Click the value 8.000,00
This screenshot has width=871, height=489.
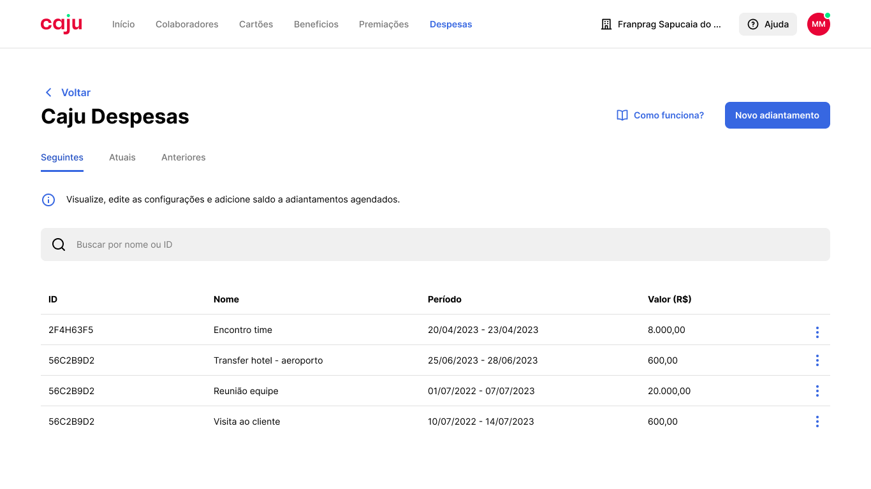click(x=666, y=330)
